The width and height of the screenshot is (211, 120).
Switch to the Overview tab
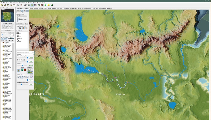click(31, 8)
